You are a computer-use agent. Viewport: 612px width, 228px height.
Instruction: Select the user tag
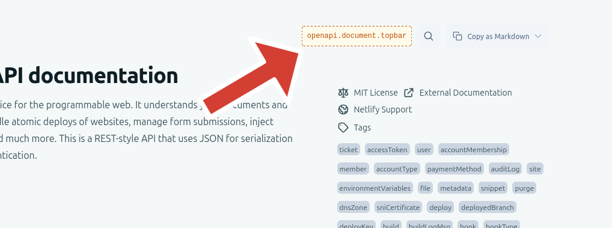tap(424, 150)
